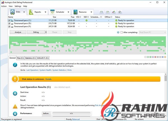Click green status check icon in D: row
Viewport: 168px width, 121px height.
coord(116,23)
